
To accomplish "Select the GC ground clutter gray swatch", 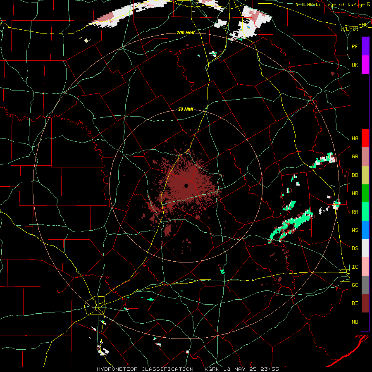I will tap(365, 285).
